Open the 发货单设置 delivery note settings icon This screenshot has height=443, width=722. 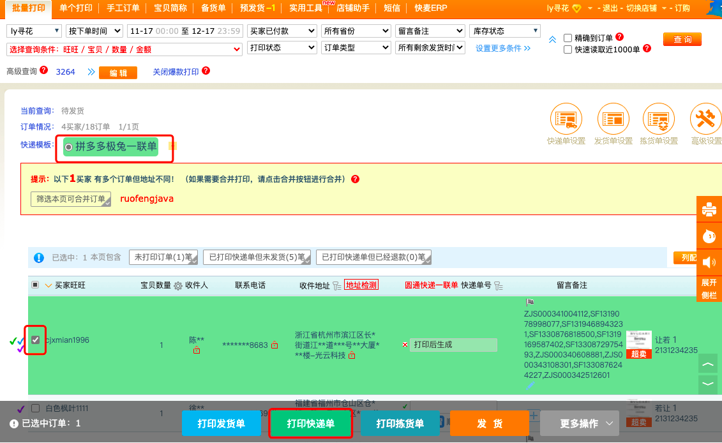pyautogui.click(x=613, y=119)
